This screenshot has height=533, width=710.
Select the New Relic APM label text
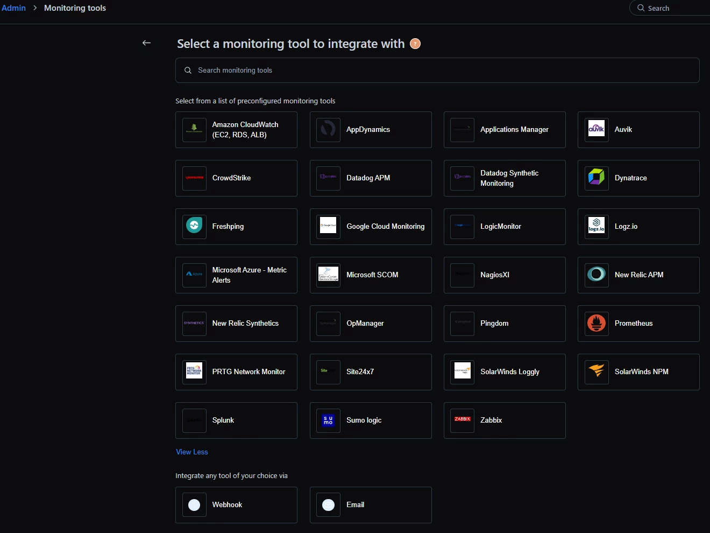[x=639, y=275]
